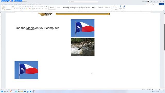Apply bold formatting
This screenshot has width=165, height=93.
click(x=13, y=9)
